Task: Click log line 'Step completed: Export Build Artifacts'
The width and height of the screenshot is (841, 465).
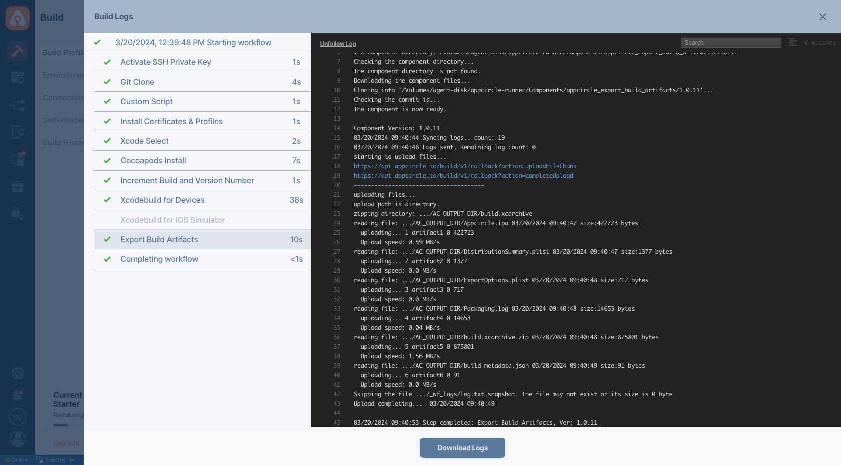Action: (476, 423)
